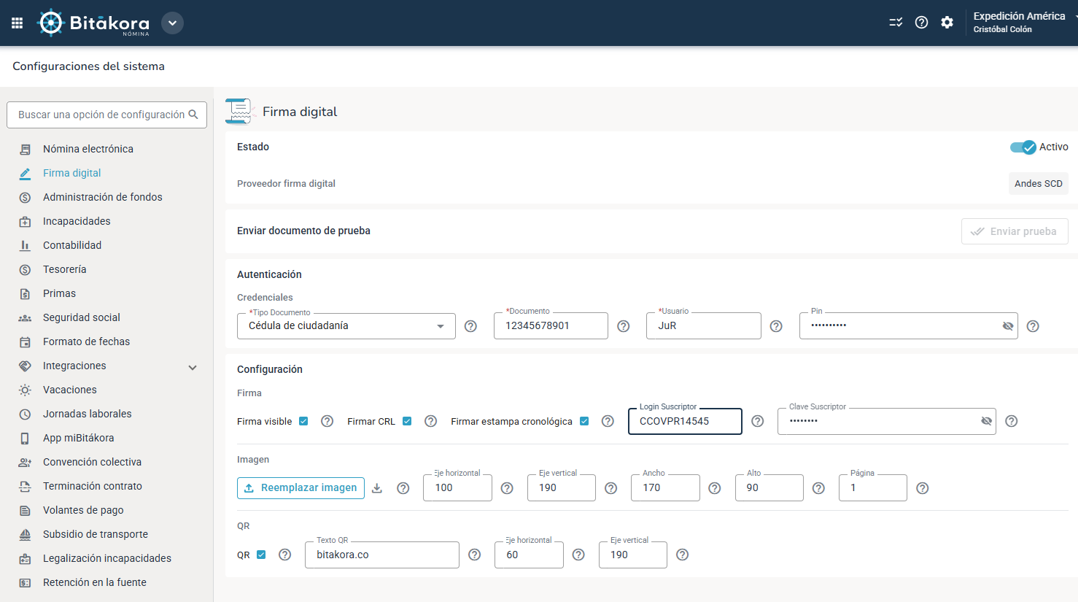Show help for Usuario field
This screenshot has width=1078, height=602.
coord(776,326)
